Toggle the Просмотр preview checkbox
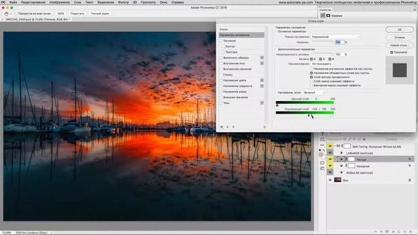 392,52
